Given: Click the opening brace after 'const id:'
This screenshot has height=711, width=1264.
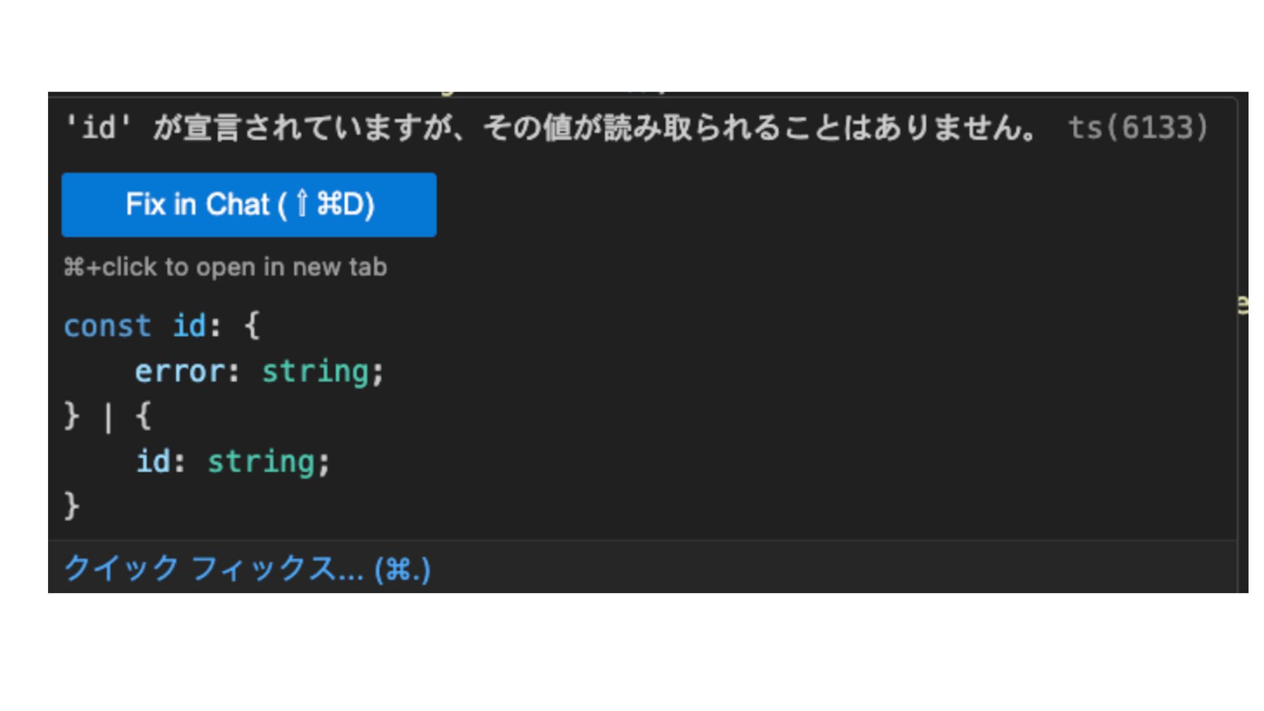Looking at the screenshot, I should [x=252, y=327].
